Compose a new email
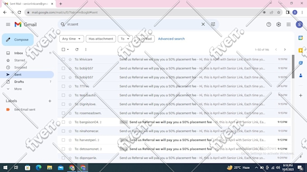This screenshot has height=172, width=307. (x=18, y=40)
